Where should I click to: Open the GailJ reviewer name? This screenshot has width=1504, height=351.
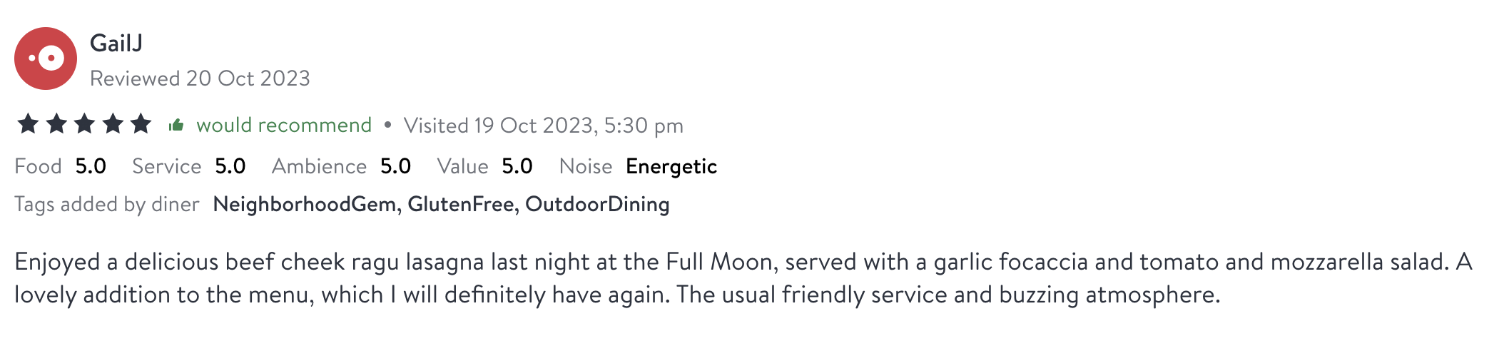point(116,44)
